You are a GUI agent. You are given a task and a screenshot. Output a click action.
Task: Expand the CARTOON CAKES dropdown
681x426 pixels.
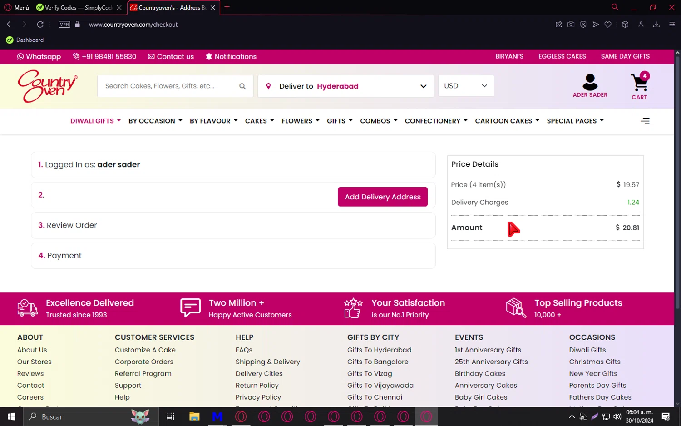[x=507, y=121]
